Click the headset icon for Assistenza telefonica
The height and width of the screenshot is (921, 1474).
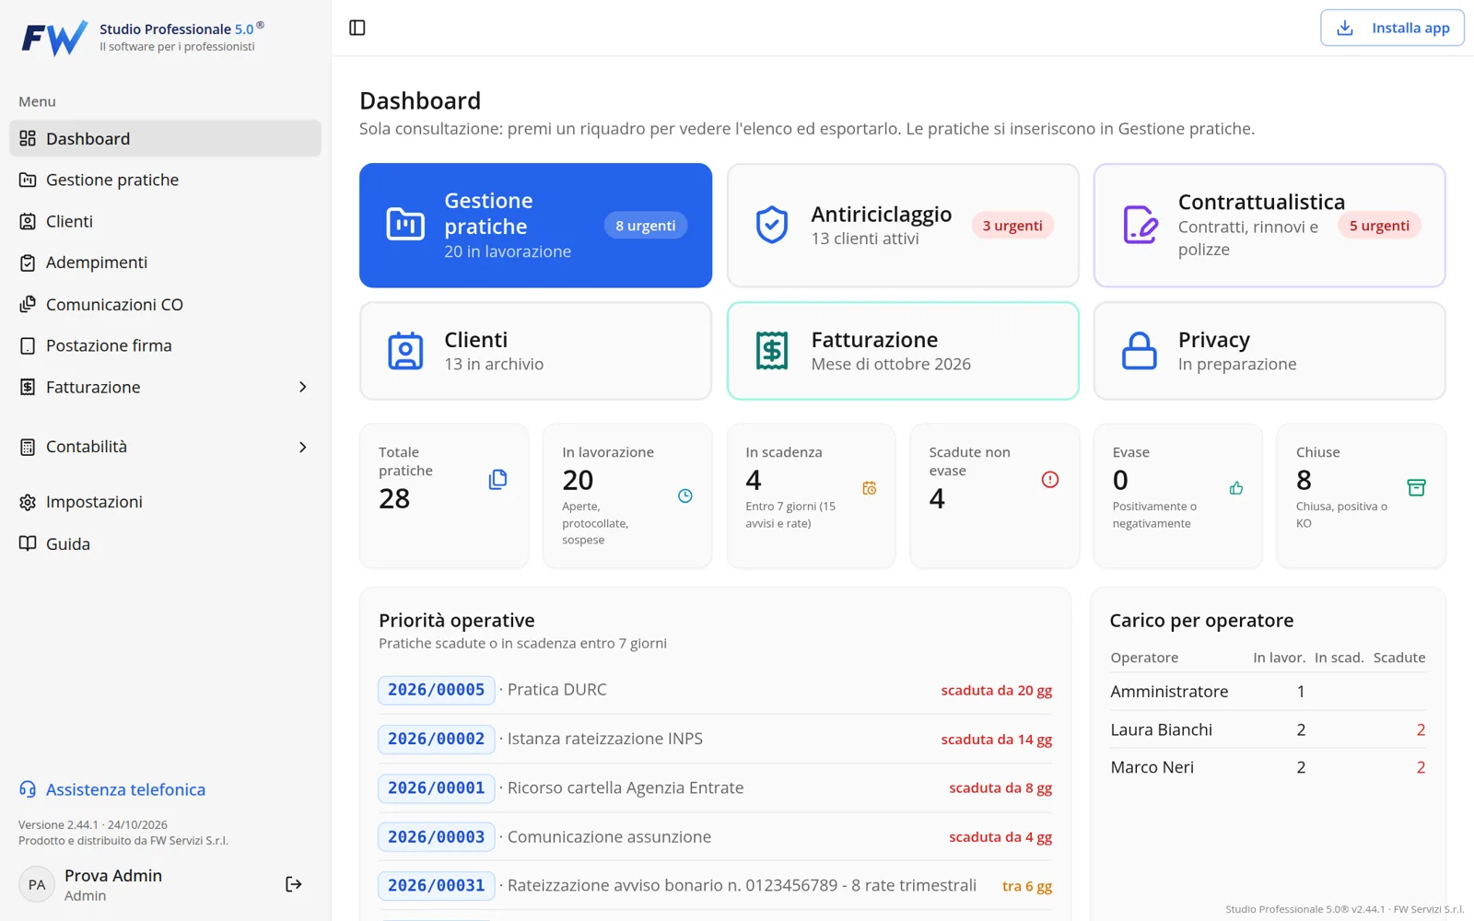pos(28,789)
